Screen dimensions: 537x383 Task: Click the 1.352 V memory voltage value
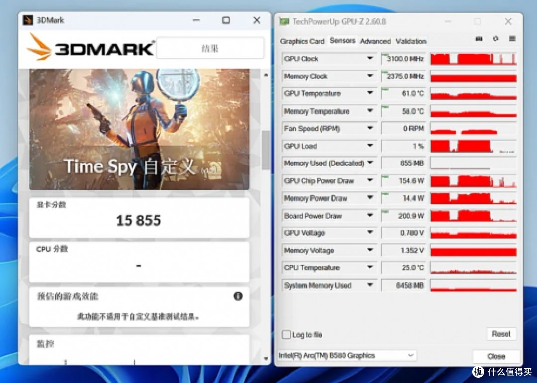coord(412,250)
